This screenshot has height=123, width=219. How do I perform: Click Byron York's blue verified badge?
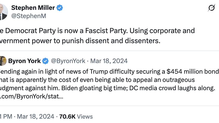tap(46, 61)
